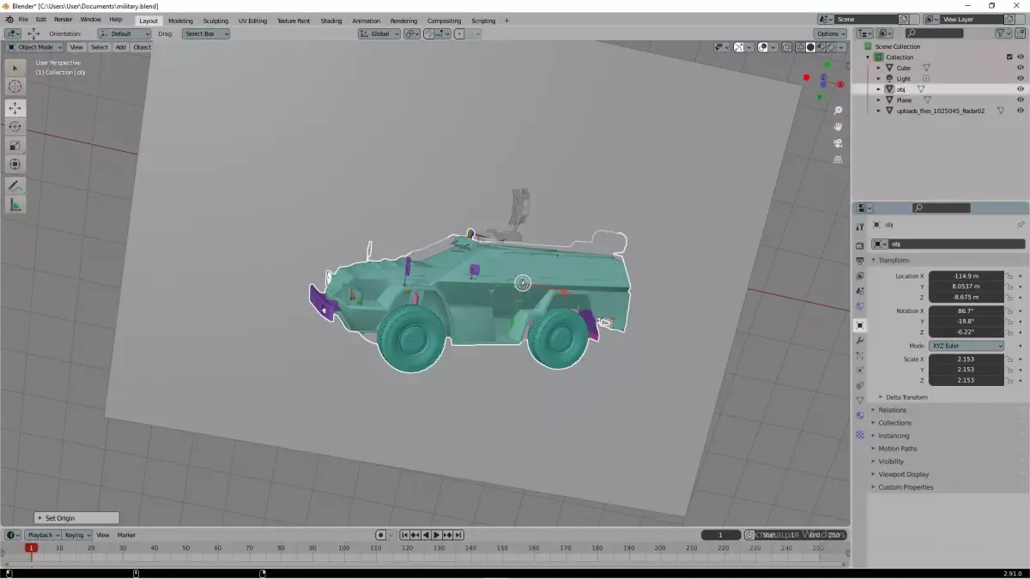
Task: Pin the obj properties context
Action: [1021, 225]
